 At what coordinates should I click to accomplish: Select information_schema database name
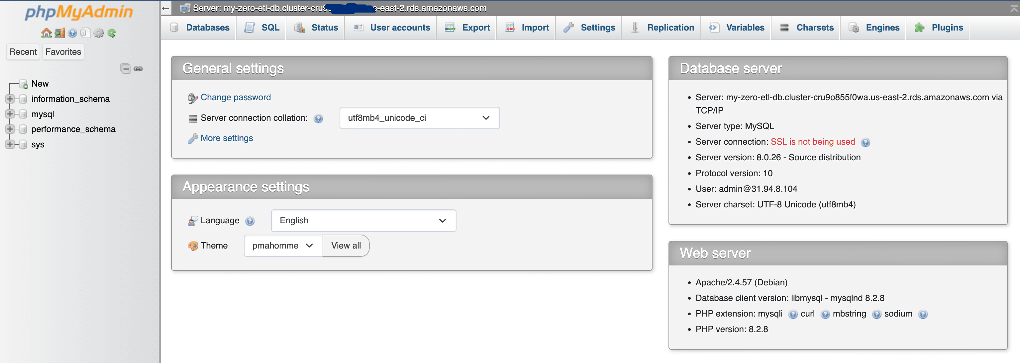click(x=70, y=99)
